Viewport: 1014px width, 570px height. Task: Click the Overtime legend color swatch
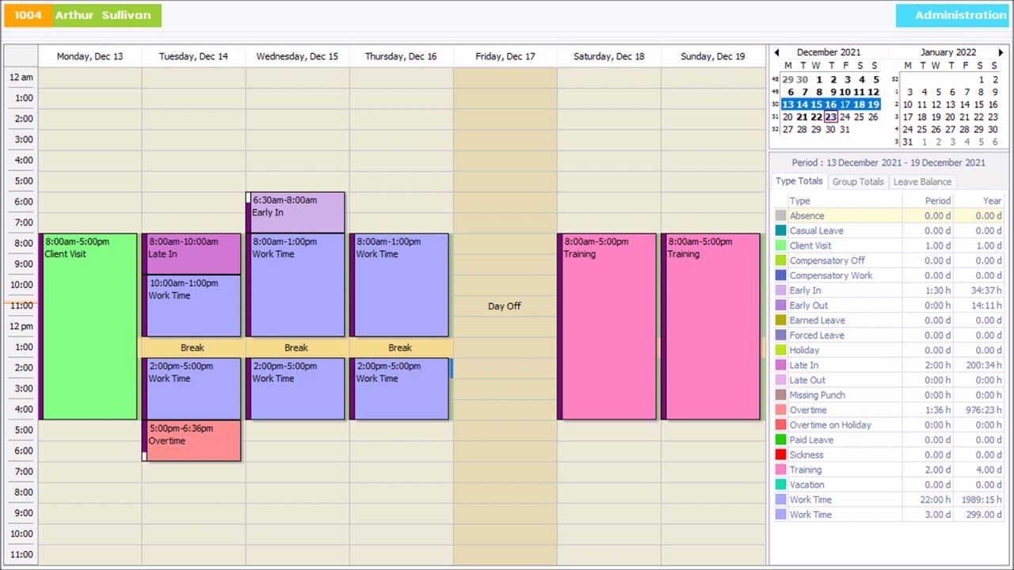780,410
